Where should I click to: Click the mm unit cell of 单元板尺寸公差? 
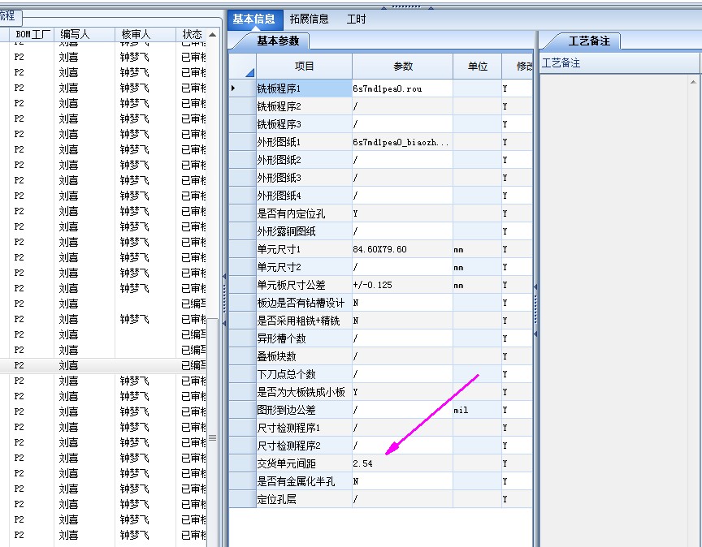point(477,285)
